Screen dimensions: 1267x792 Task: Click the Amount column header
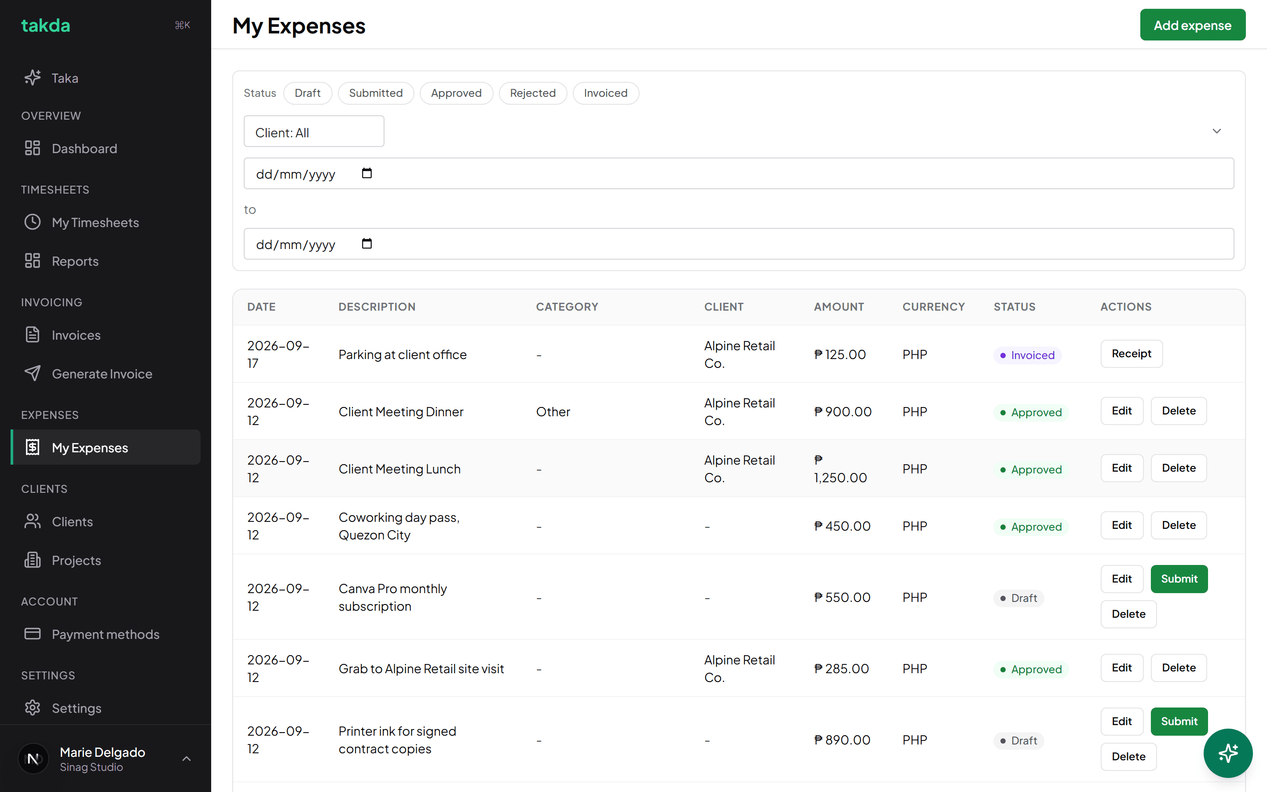pyautogui.click(x=839, y=307)
